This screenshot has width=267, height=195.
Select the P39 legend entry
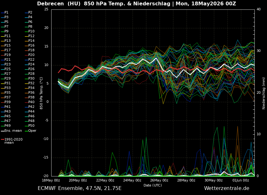point(6,102)
